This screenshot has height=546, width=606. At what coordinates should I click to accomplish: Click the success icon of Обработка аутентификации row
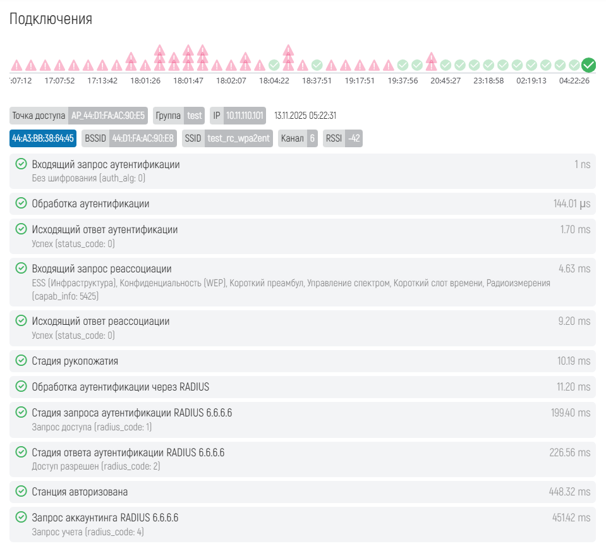pos(21,203)
